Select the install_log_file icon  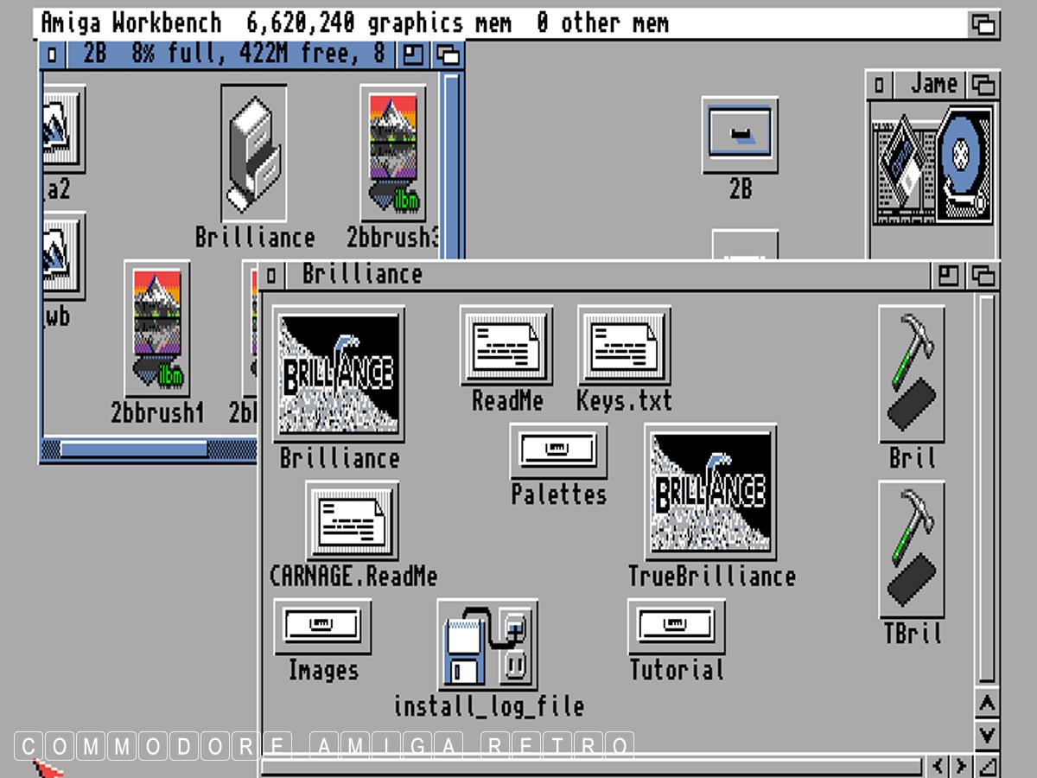point(488,646)
